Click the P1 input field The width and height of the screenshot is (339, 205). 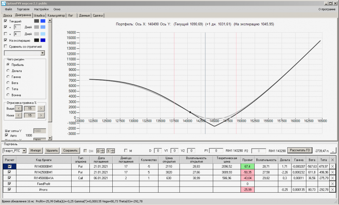(x=216, y=151)
